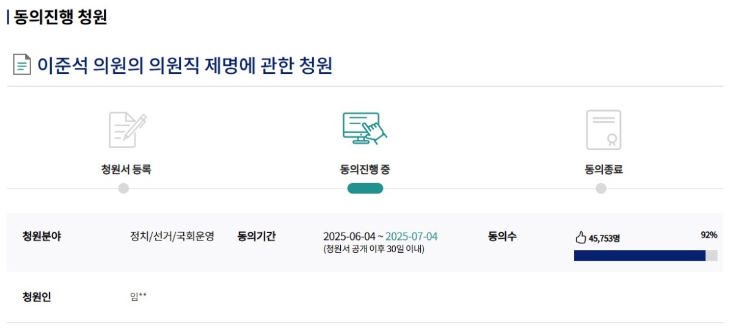This screenshot has height=329, width=733.
Task: Click the 92% progress percentage
Action: 709,236
